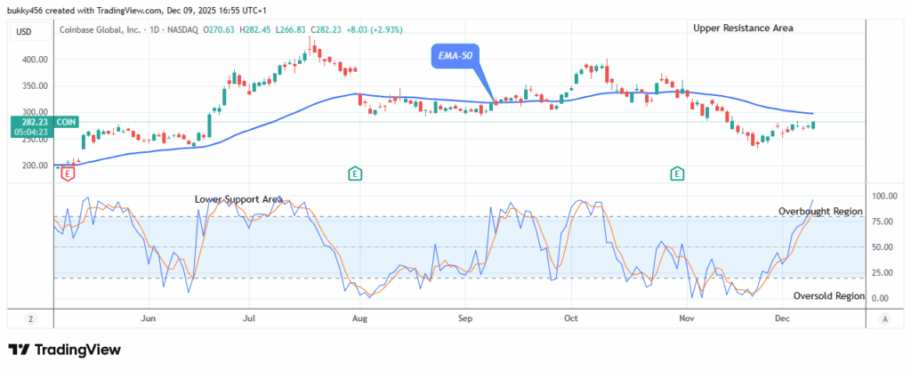Click the 400.00 price axis label
The height and width of the screenshot is (371, 911).
pyautogui.click(x=36, y=60)
